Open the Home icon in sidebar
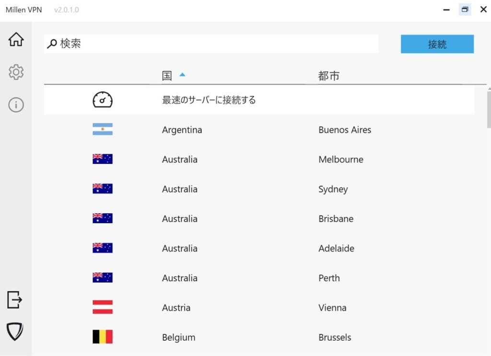The height and width of the screenshot is (356, 491). 16,40
